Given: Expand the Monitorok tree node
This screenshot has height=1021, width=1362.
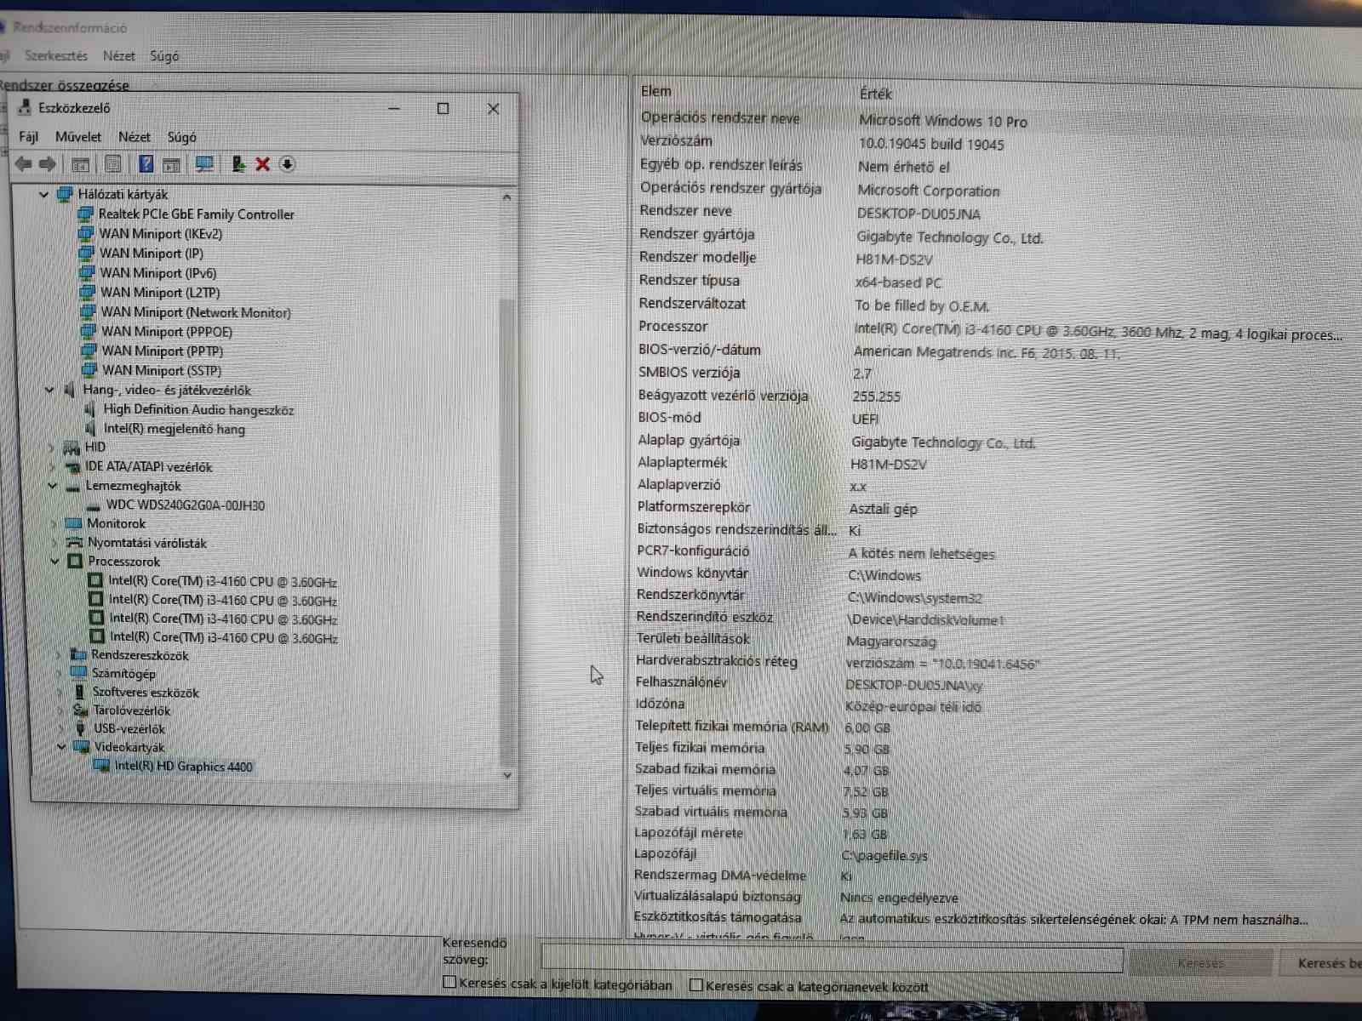Looking at the screenshot, I should click(53, 523).
